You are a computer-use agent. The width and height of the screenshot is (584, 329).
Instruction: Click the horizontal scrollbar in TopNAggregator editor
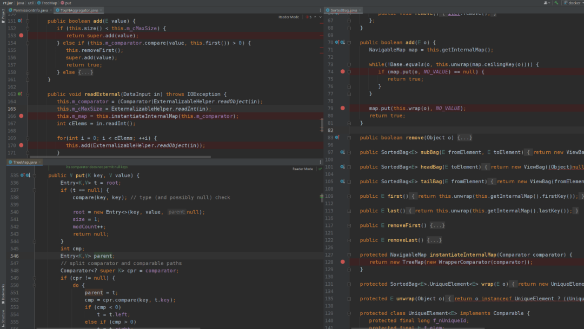click(x=120, y=157)
